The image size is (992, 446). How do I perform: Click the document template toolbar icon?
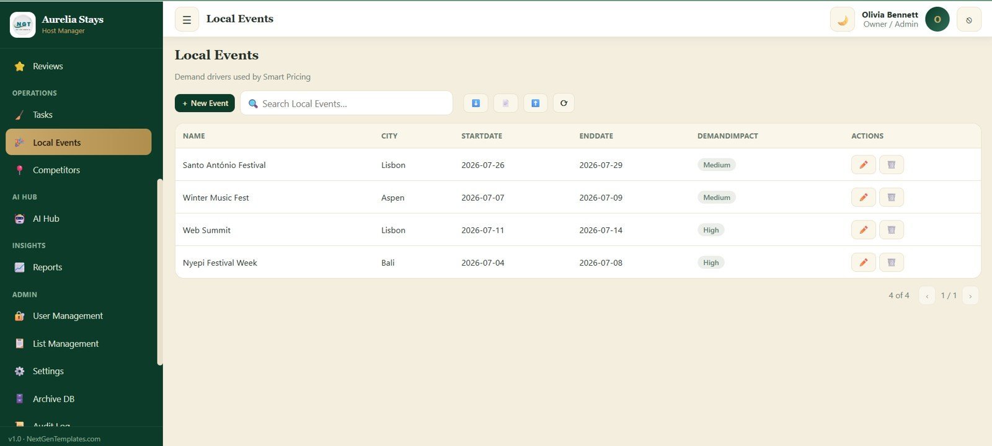pos(505,103)
